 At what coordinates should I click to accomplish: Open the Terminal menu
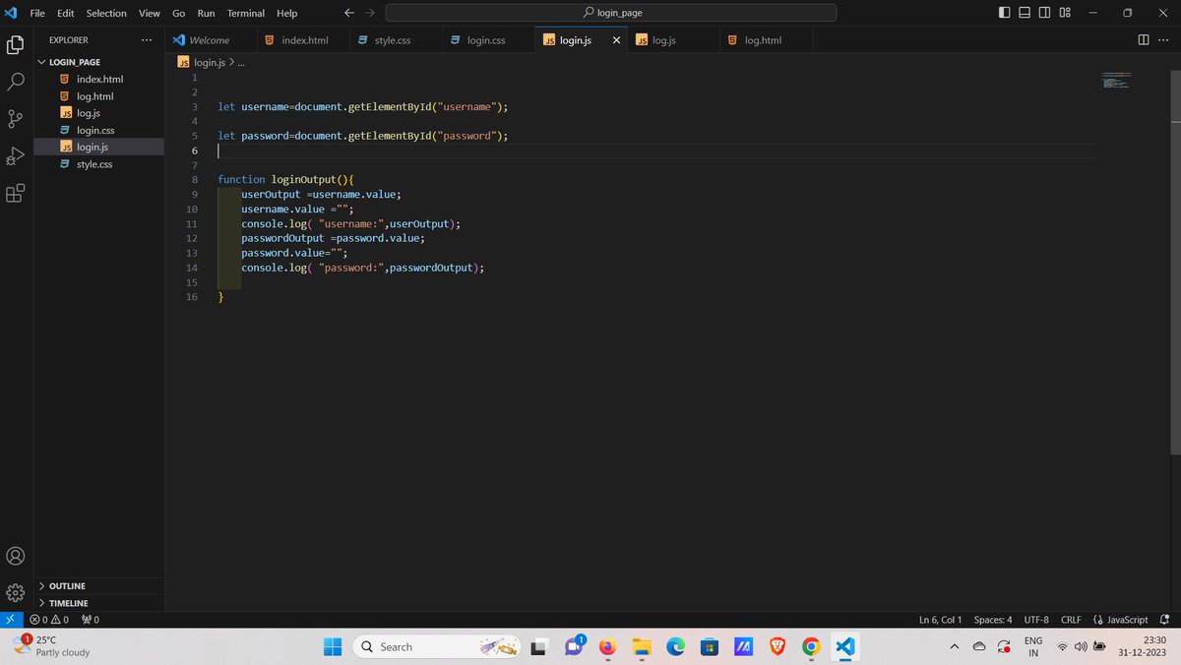[246, 13]
